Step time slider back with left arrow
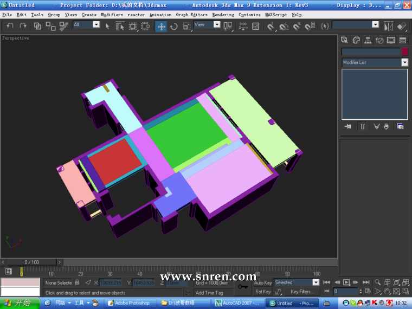This screenshot has height=309, width=412. [3, 262]
